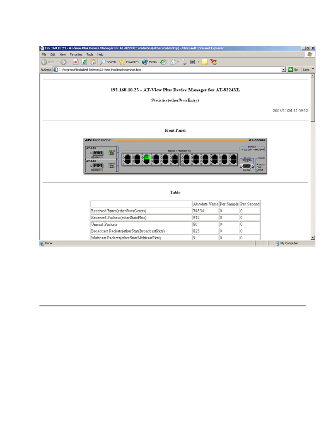Image resolution: width=336 pixels, height=436 pixels.
Task: Click the 'Per Sample' column header
Action: pos(229,204)
